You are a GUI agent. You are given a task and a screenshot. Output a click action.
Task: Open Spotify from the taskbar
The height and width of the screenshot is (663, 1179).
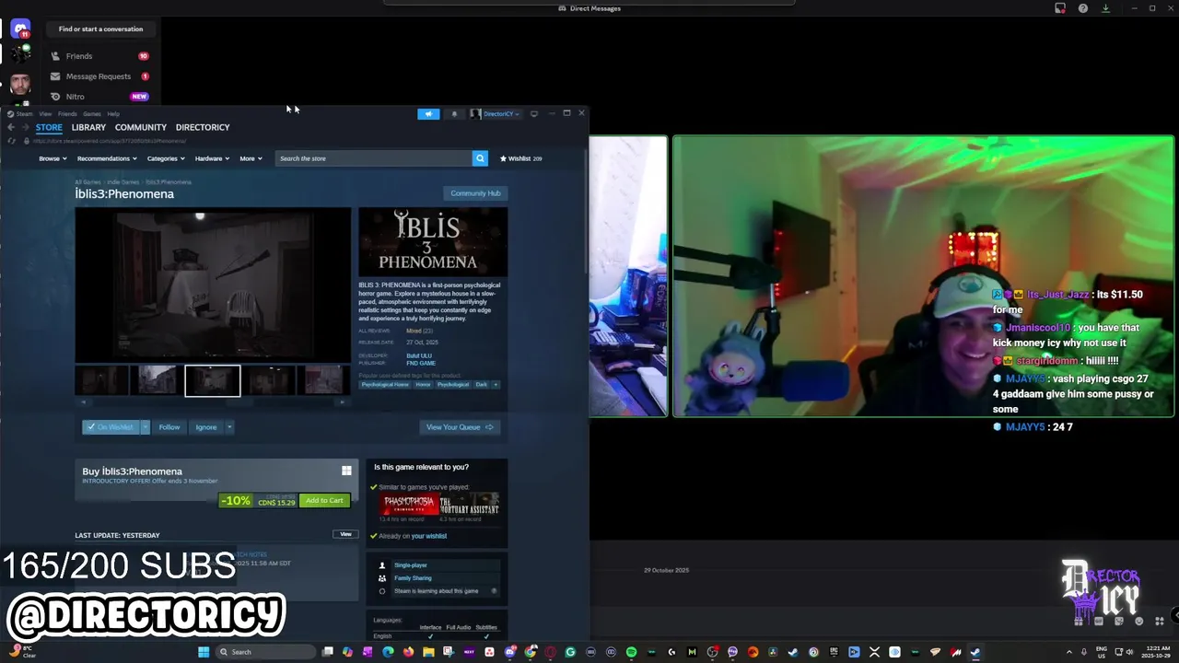click(x=631, y=652)
